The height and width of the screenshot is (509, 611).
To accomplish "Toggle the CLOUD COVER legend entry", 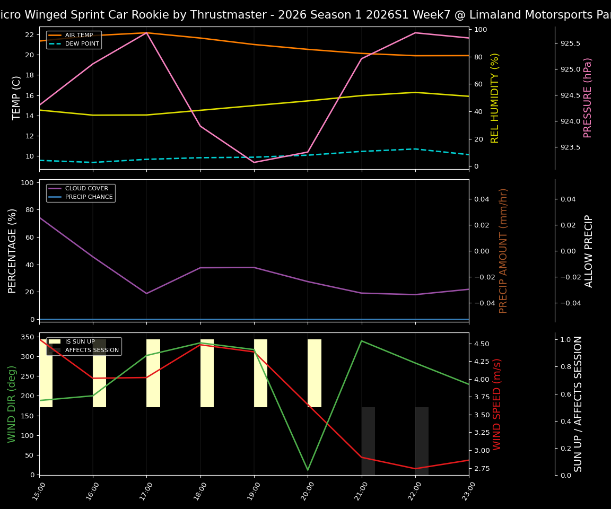I will point(85,188).
